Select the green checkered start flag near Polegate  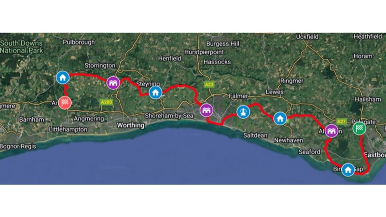click(x=359, y=128)
